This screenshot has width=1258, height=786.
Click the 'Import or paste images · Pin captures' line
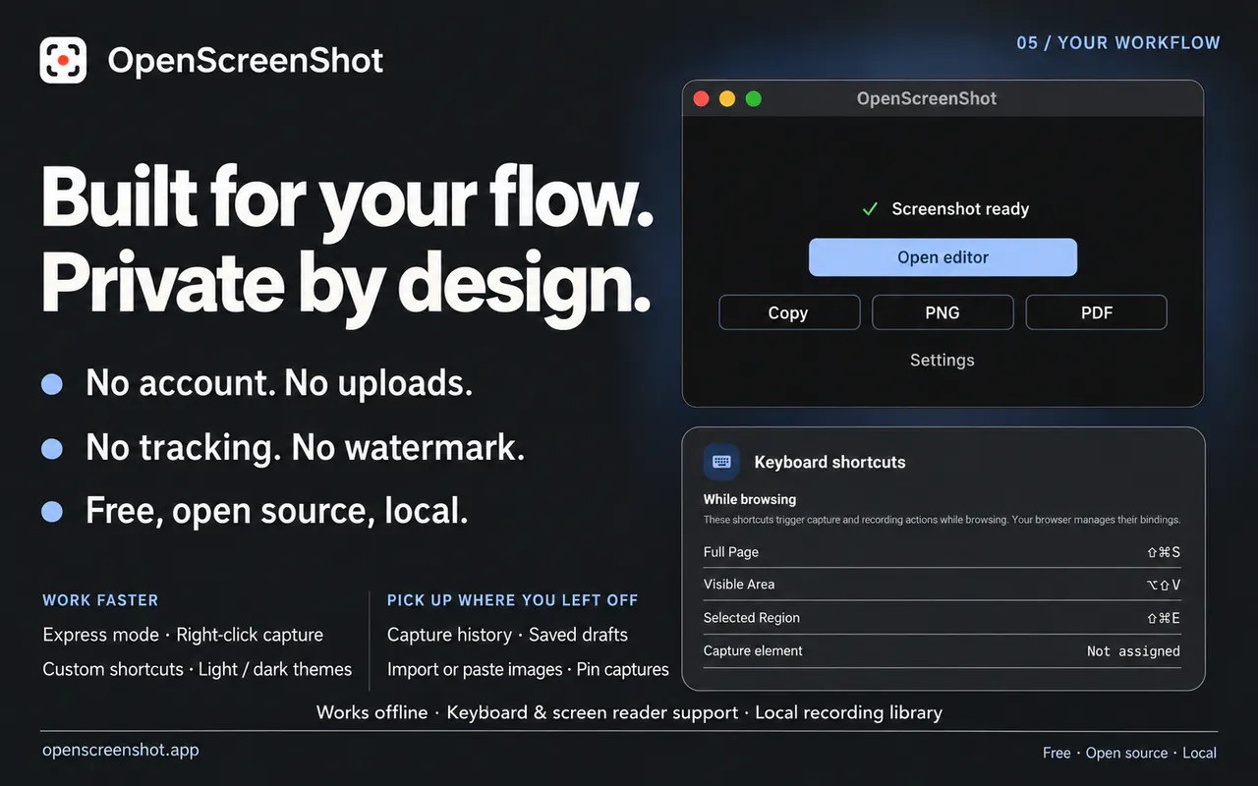[528, 669]
